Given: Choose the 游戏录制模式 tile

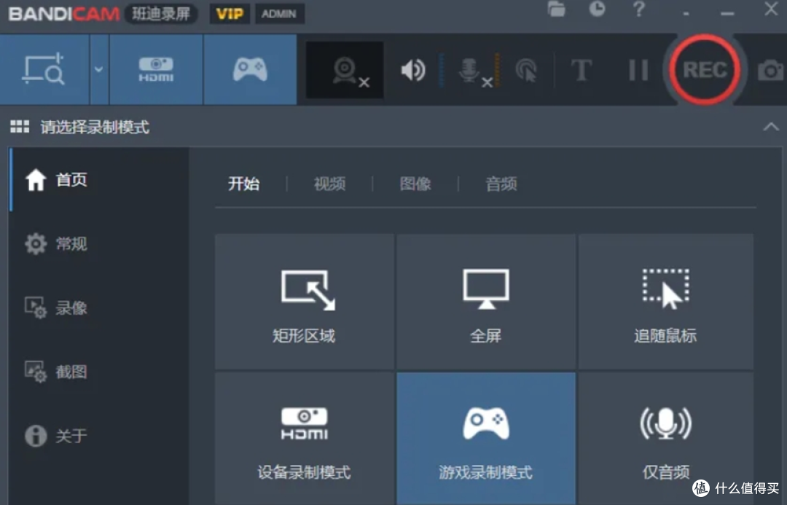Looking at the screenshot, I should pyautogui.click(x=486, y=438).
